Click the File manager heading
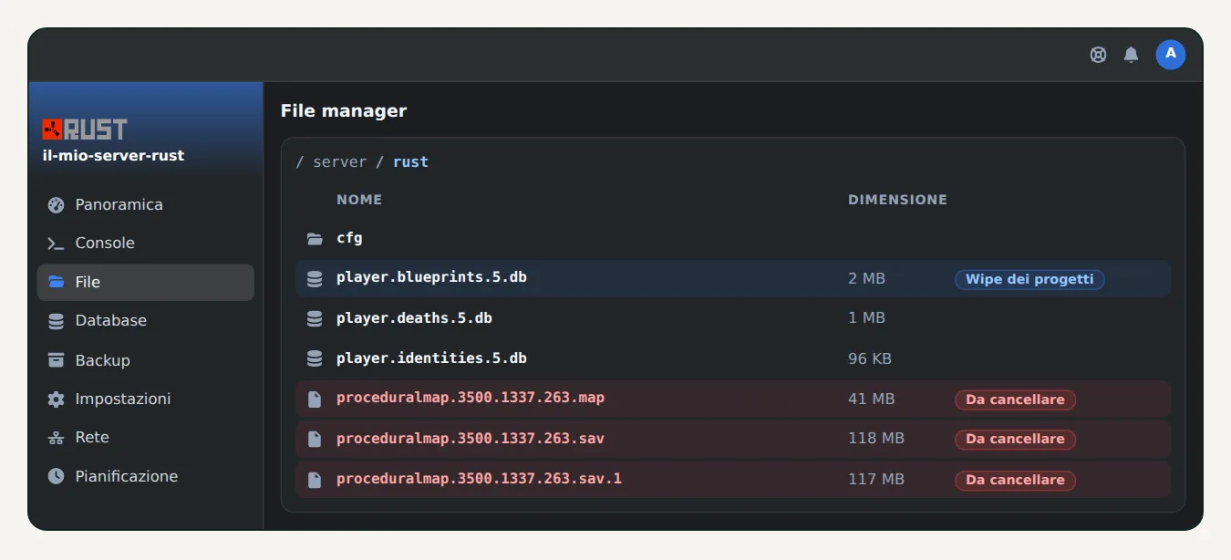Image resolution: width=1231 pixels, height=560 pixels. point(344,111)
